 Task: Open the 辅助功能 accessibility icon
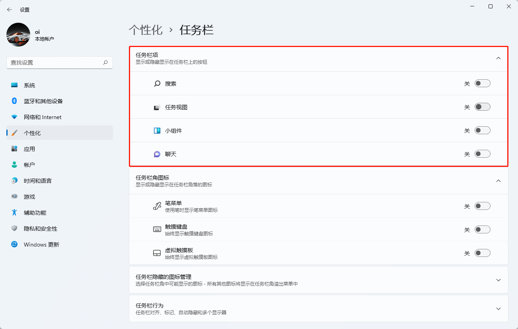tap(14, 212)
